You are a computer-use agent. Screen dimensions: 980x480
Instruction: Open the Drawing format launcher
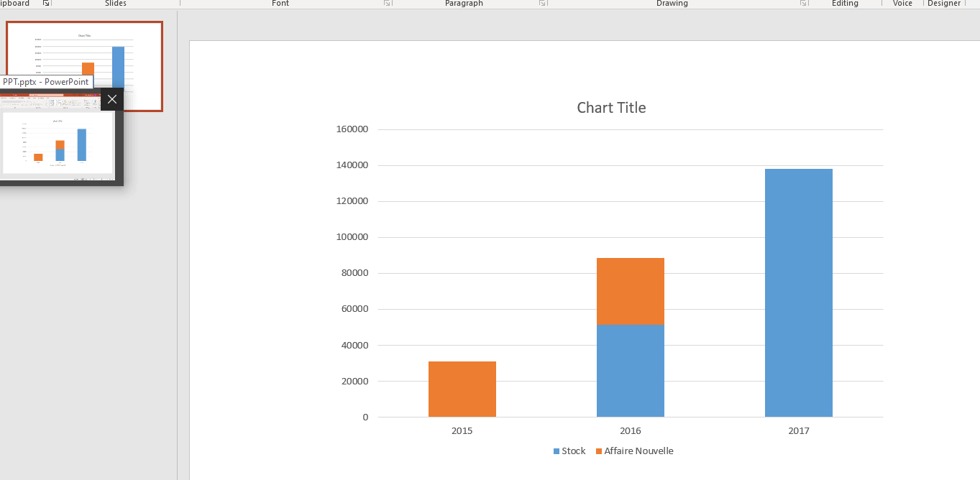click(803, 3)
